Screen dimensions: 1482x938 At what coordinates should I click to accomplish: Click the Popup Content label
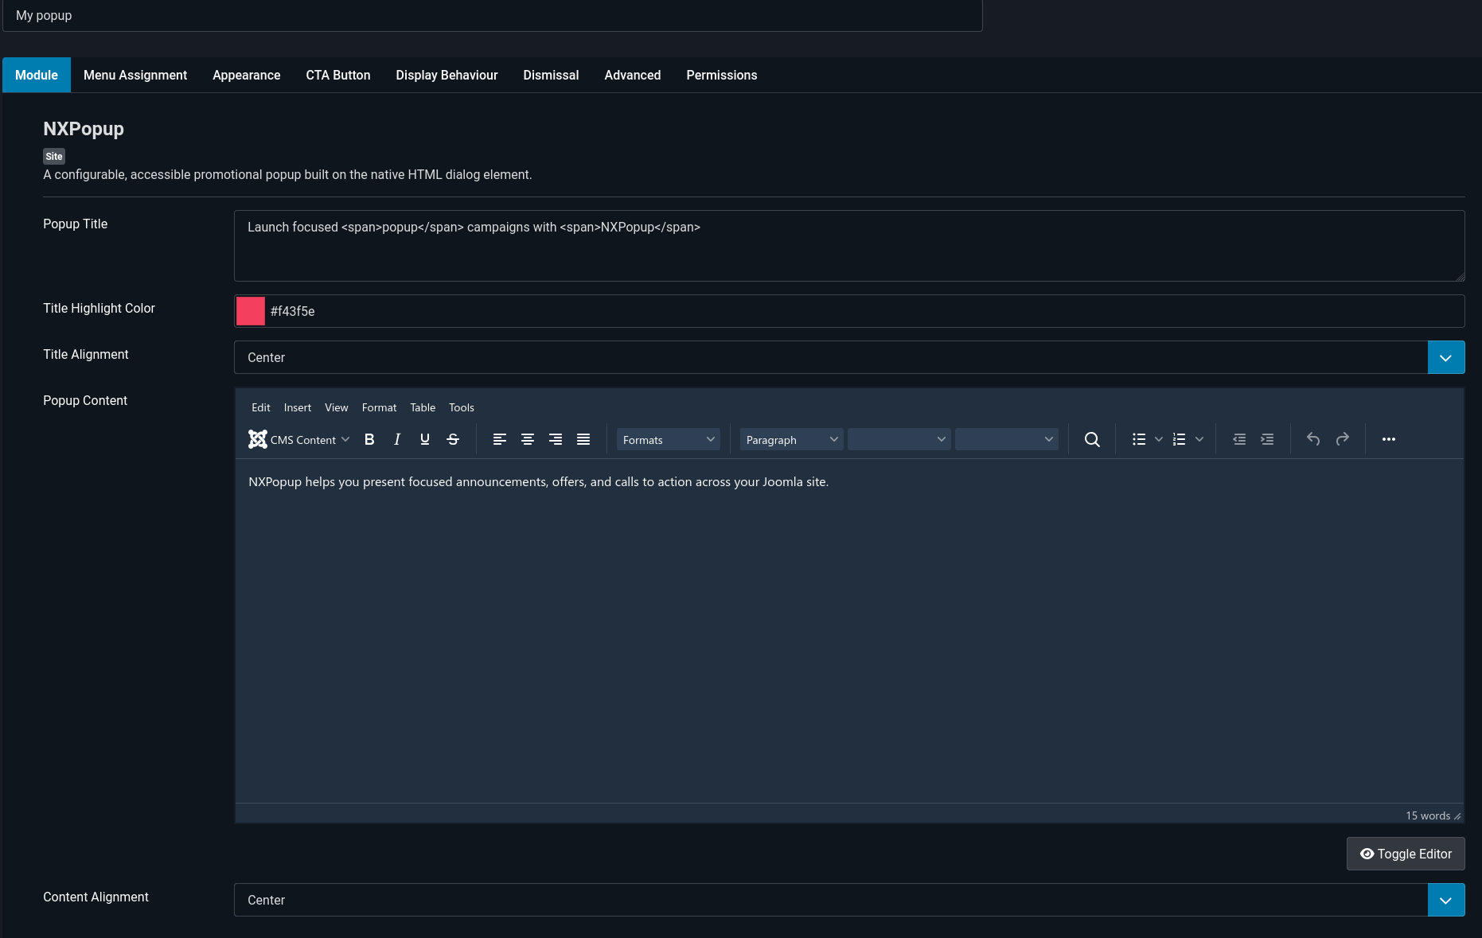[85, 401]
